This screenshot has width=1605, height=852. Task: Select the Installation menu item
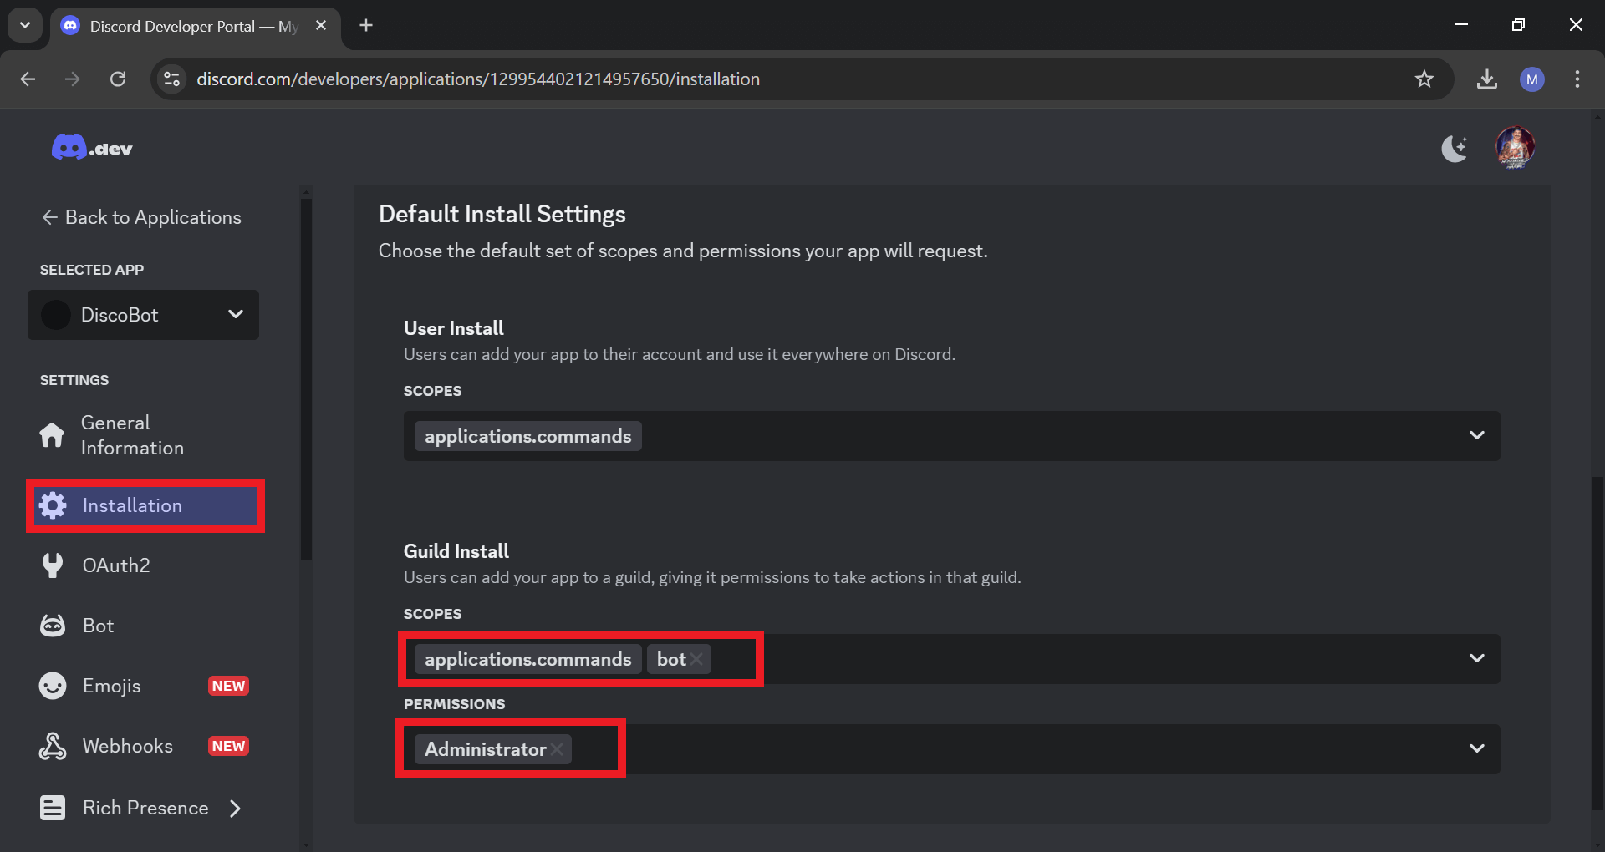(145, 505)
